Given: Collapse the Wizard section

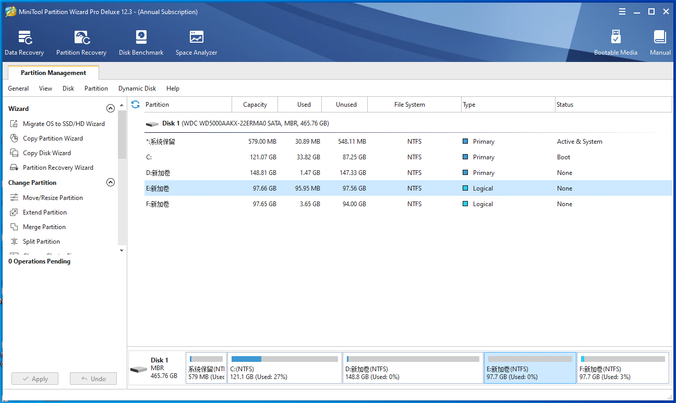Looking at the screenshot, I should [x=110, y=109].
